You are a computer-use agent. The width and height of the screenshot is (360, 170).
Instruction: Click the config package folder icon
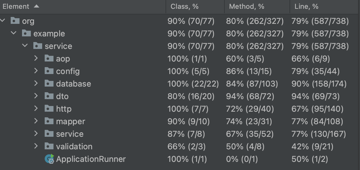pos(49,71)
